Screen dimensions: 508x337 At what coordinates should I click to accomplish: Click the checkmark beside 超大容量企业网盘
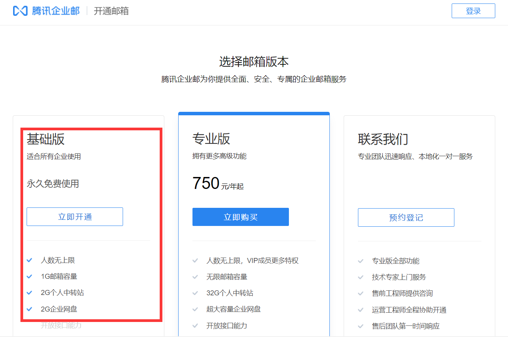click(195, 308)
